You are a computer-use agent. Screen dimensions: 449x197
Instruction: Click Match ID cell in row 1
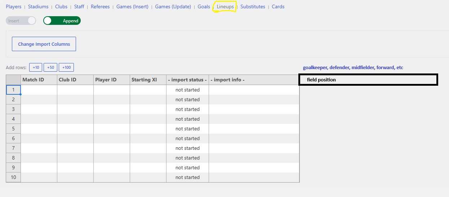click(x=39, y=90)
